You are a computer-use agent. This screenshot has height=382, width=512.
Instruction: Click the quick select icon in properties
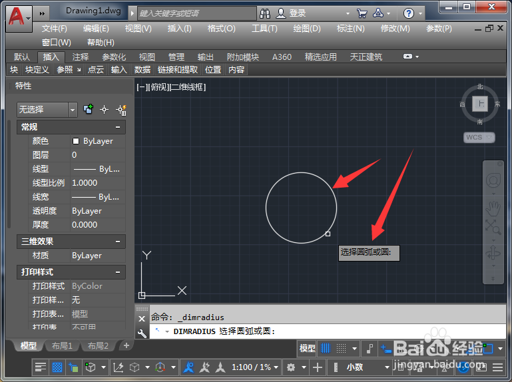point(121,110)
